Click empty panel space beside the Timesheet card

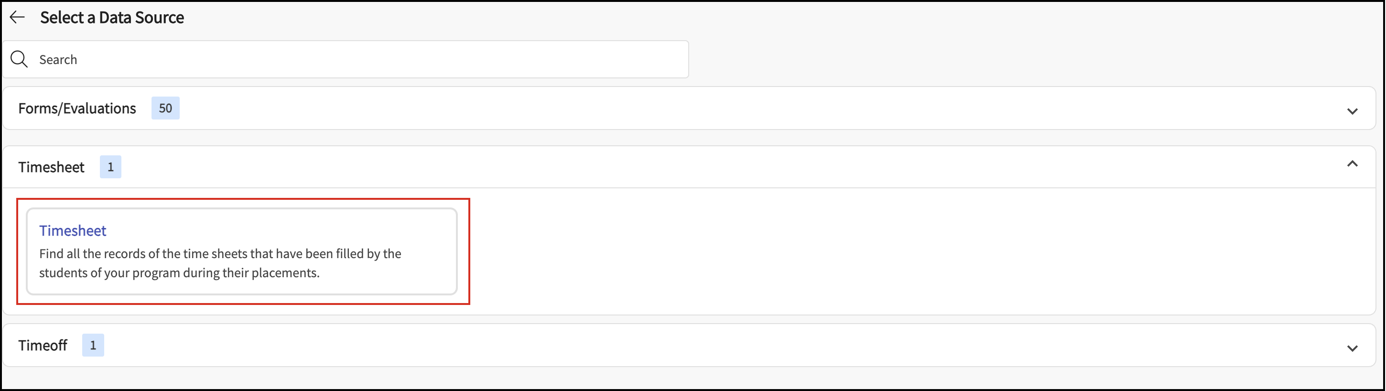point(861,252)
